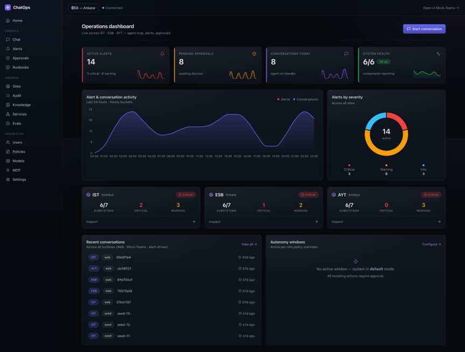The width and height of the screenshot is (465, 352).
Task: Toggle the Alerts legend in activity chart
Action: point(284,99)
